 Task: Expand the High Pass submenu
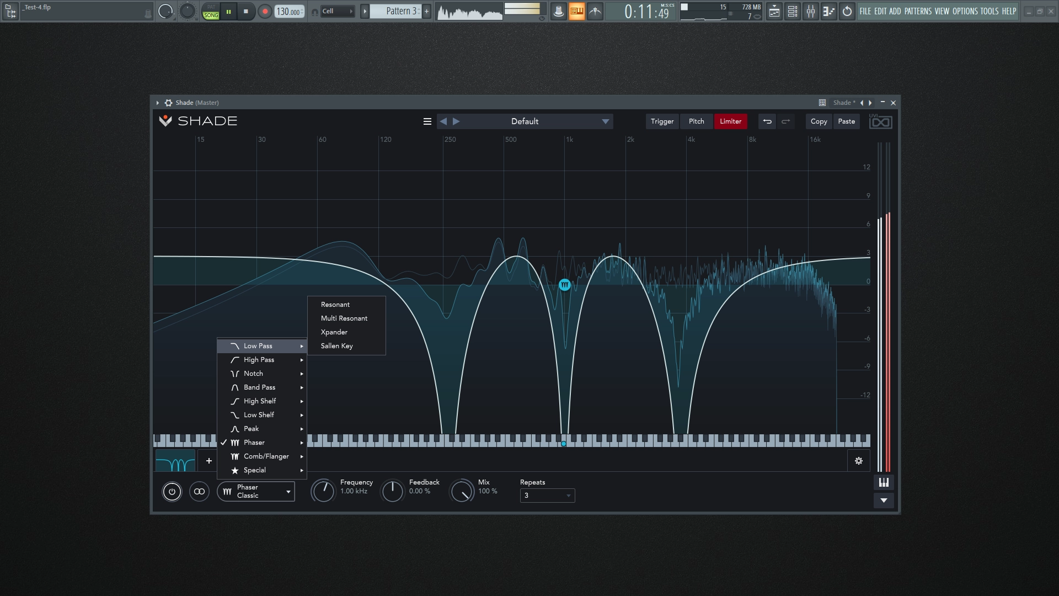[262, 360]
